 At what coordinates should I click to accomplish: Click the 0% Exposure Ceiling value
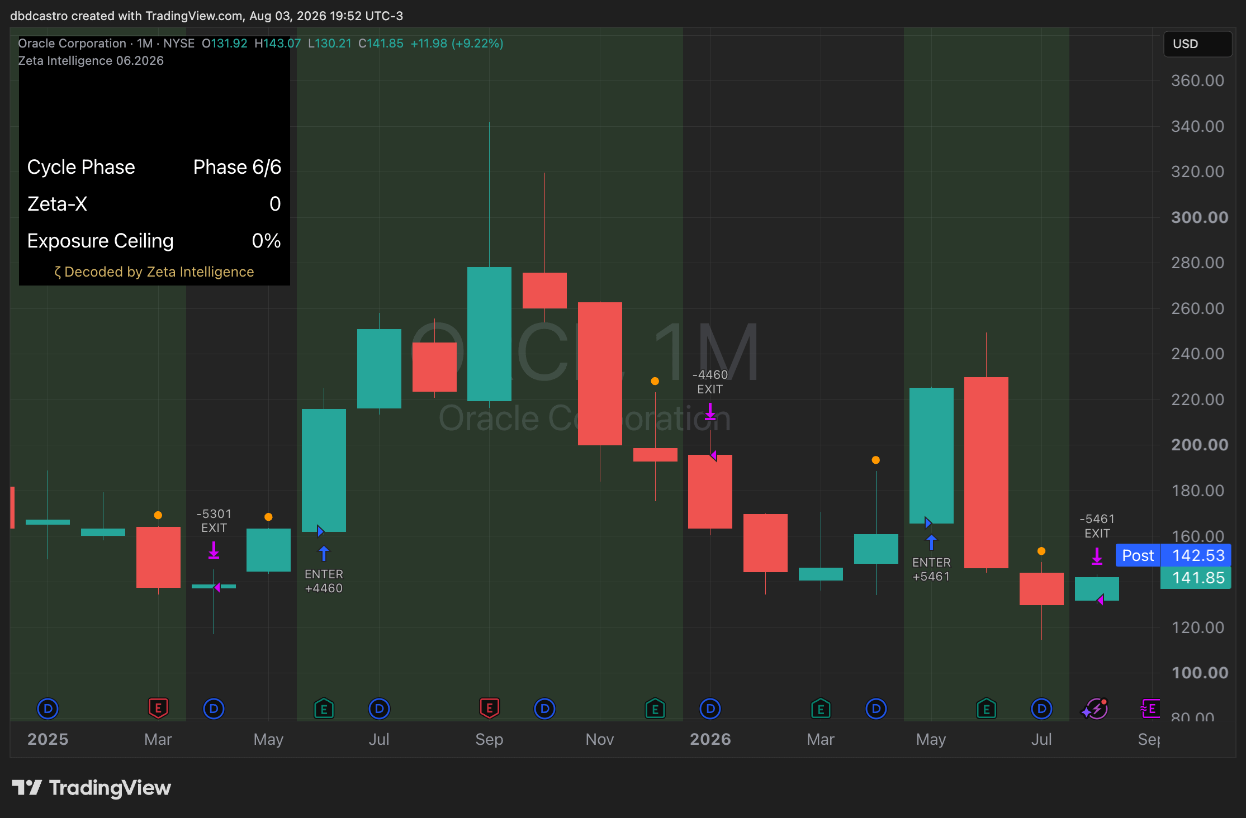266,241
